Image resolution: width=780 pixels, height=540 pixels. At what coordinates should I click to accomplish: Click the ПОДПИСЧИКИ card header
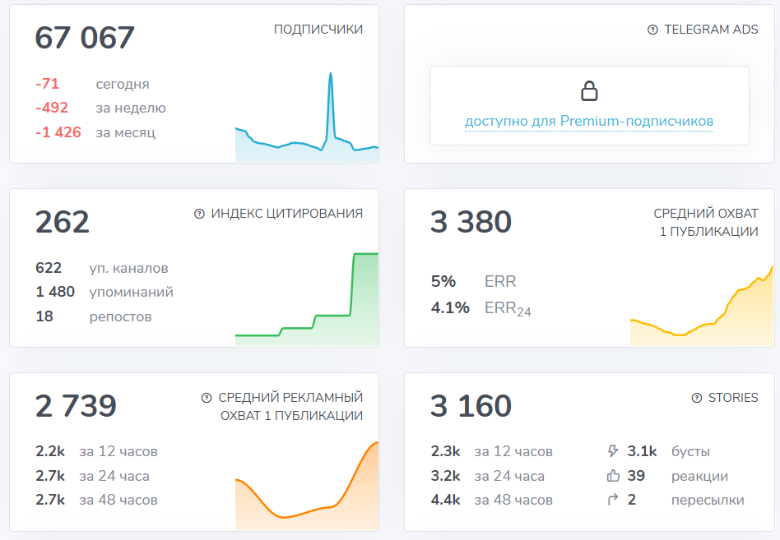tap(318, 28)
